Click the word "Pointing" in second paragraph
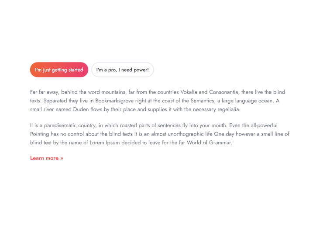 [x=40, y=134]
